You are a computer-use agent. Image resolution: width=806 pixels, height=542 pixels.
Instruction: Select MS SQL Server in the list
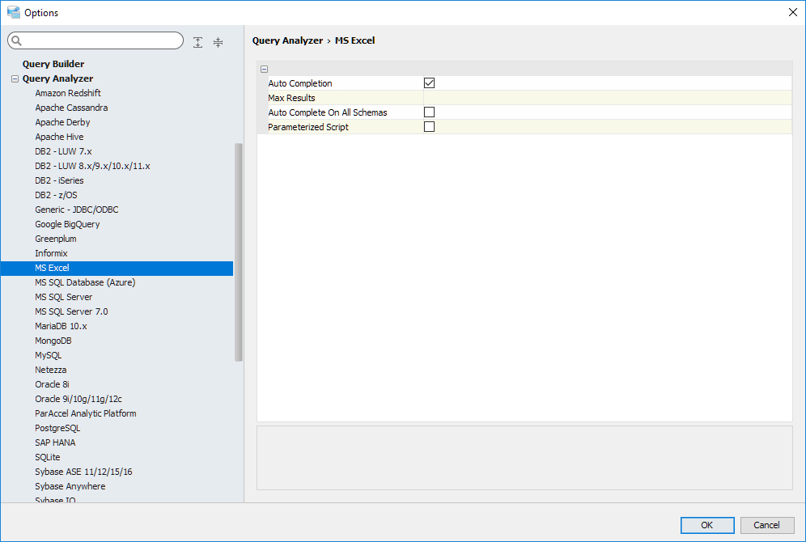[63, 297]
